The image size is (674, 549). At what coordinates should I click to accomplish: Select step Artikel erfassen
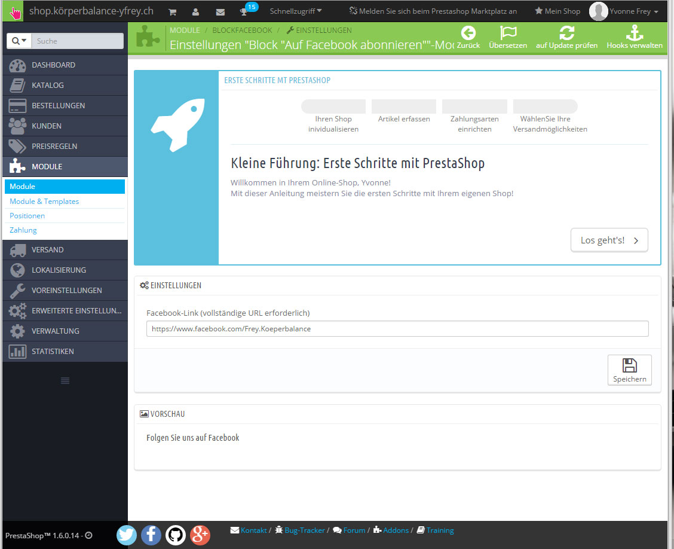tap(404, 112)
